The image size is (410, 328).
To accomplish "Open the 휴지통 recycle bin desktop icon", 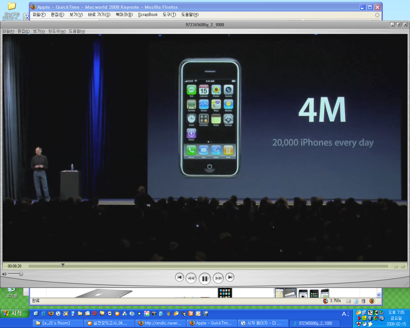I will (12, 293).
